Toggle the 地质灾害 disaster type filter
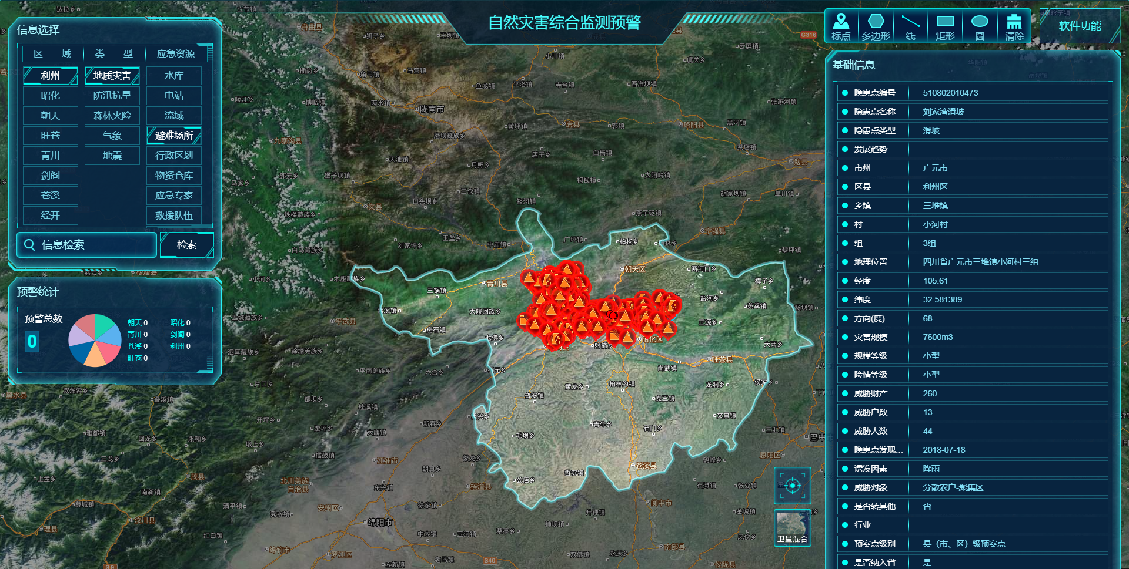 coord(112,76)
